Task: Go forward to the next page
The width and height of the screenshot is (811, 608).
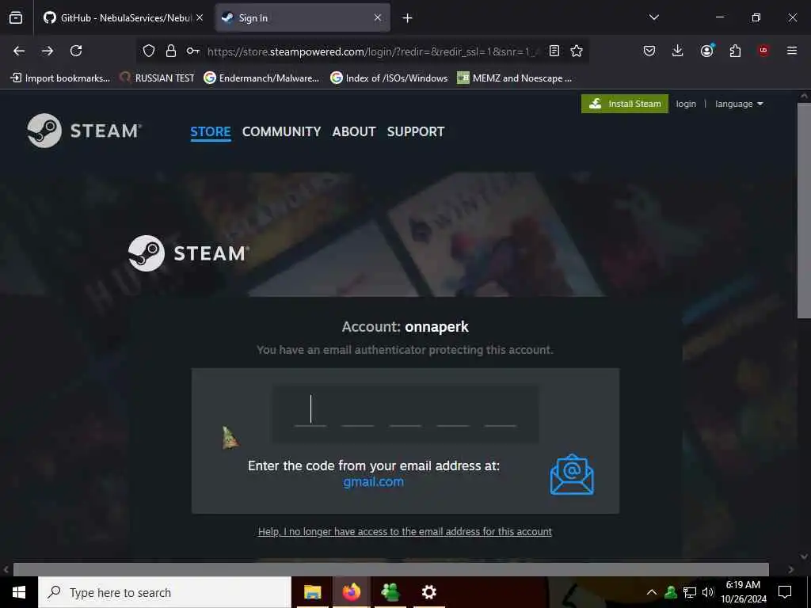Action: pyautogui.click(x=48, y=51)
